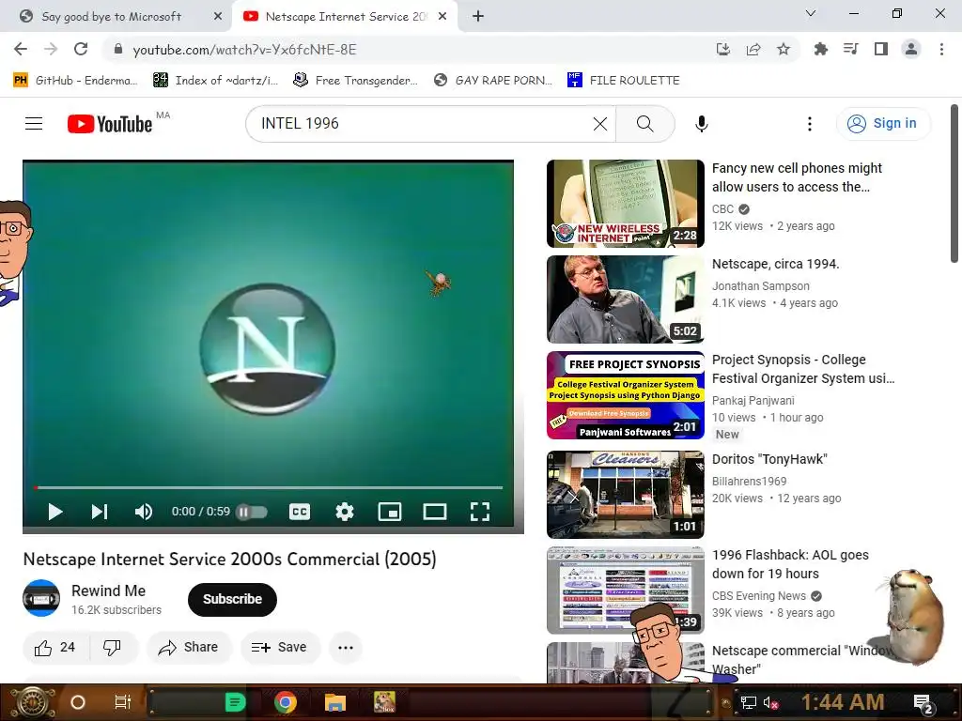Screen dimensions: 962x721
Task: Open the tab search chevron
Action: 811,13
